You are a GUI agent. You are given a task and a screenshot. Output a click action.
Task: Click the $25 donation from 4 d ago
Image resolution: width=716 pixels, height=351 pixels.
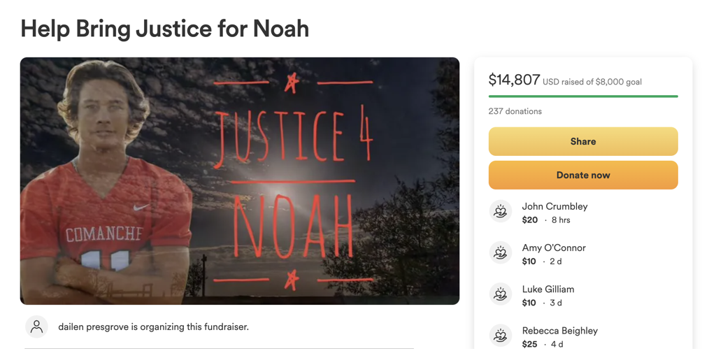[x=530, y=344]
